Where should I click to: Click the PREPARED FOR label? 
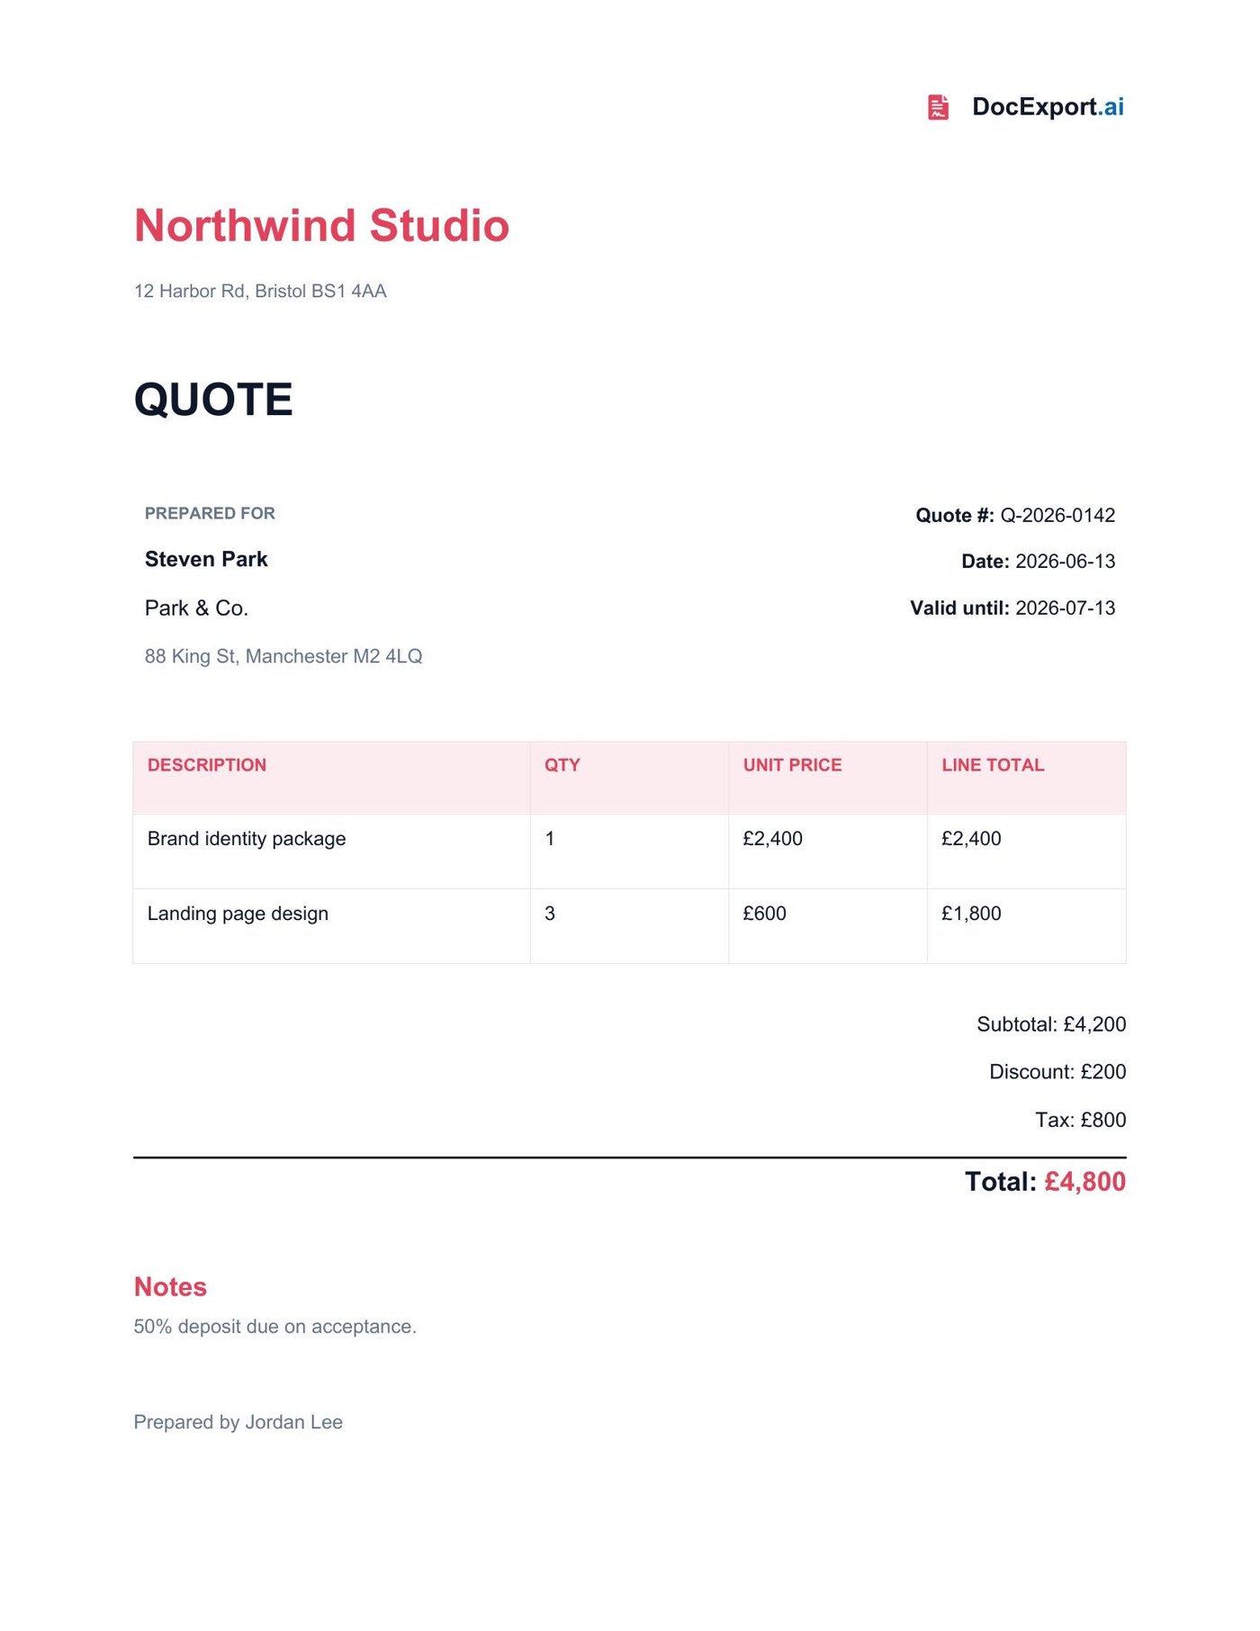click(210, 513)
